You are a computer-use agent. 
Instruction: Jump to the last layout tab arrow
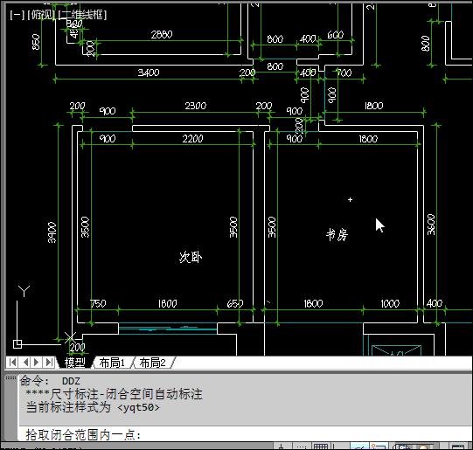[49, 362]
